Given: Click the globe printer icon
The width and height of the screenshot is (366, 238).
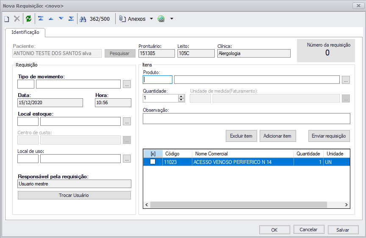Looking at the screenshot, I should coord(161,19).
